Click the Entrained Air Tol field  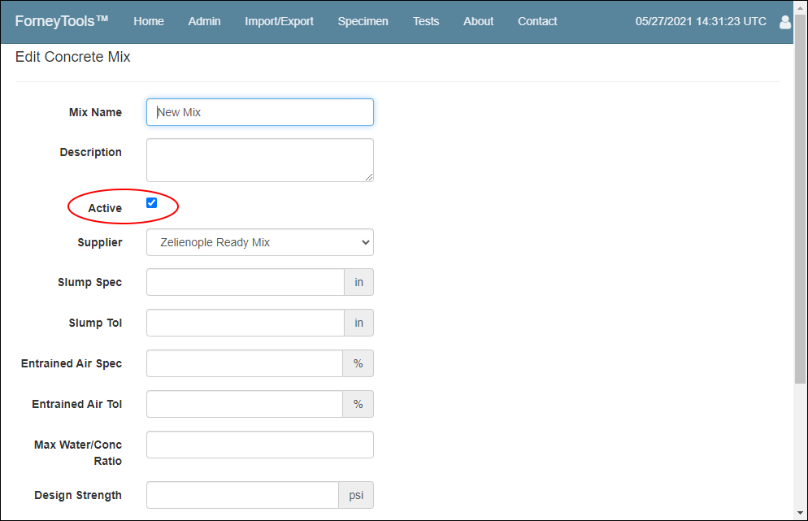pyautogui.click(x=244, y=404)
